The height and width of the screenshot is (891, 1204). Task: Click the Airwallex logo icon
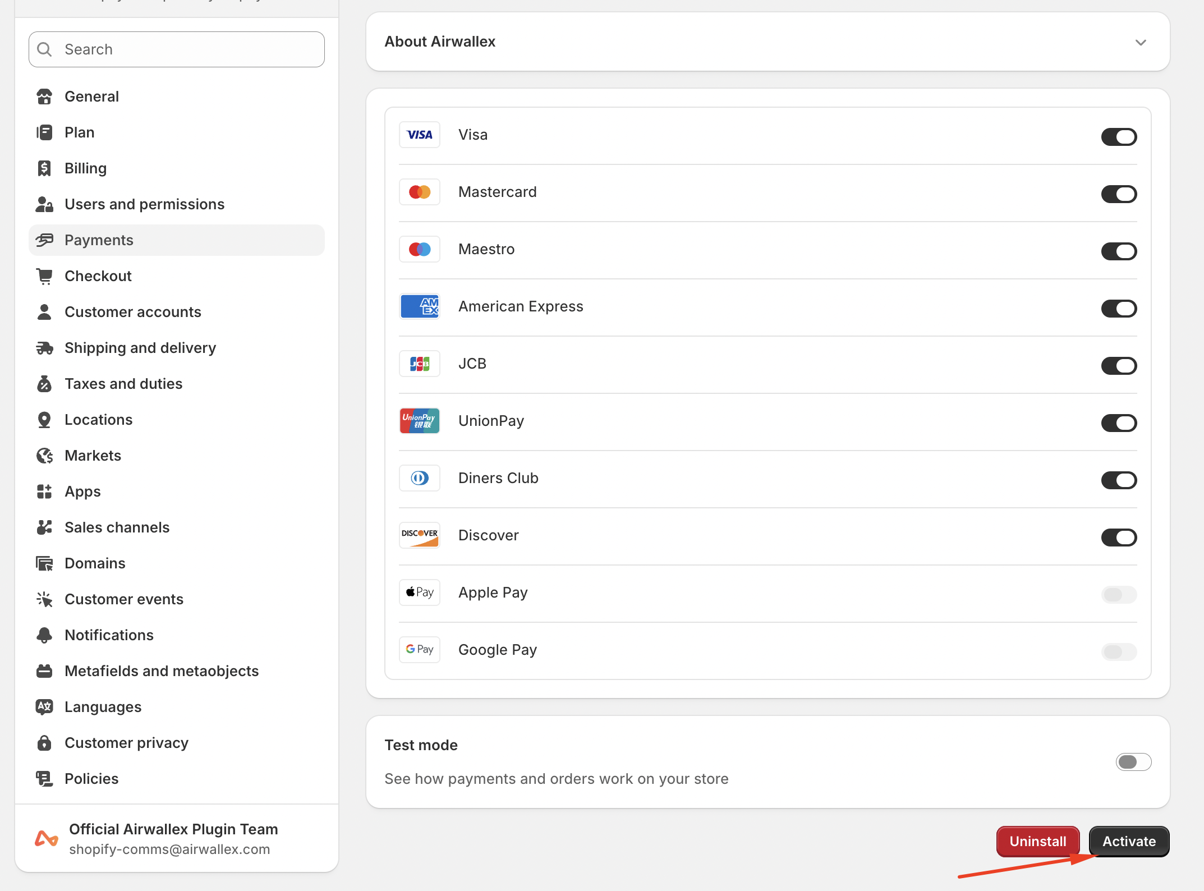[x=47, y=839]
